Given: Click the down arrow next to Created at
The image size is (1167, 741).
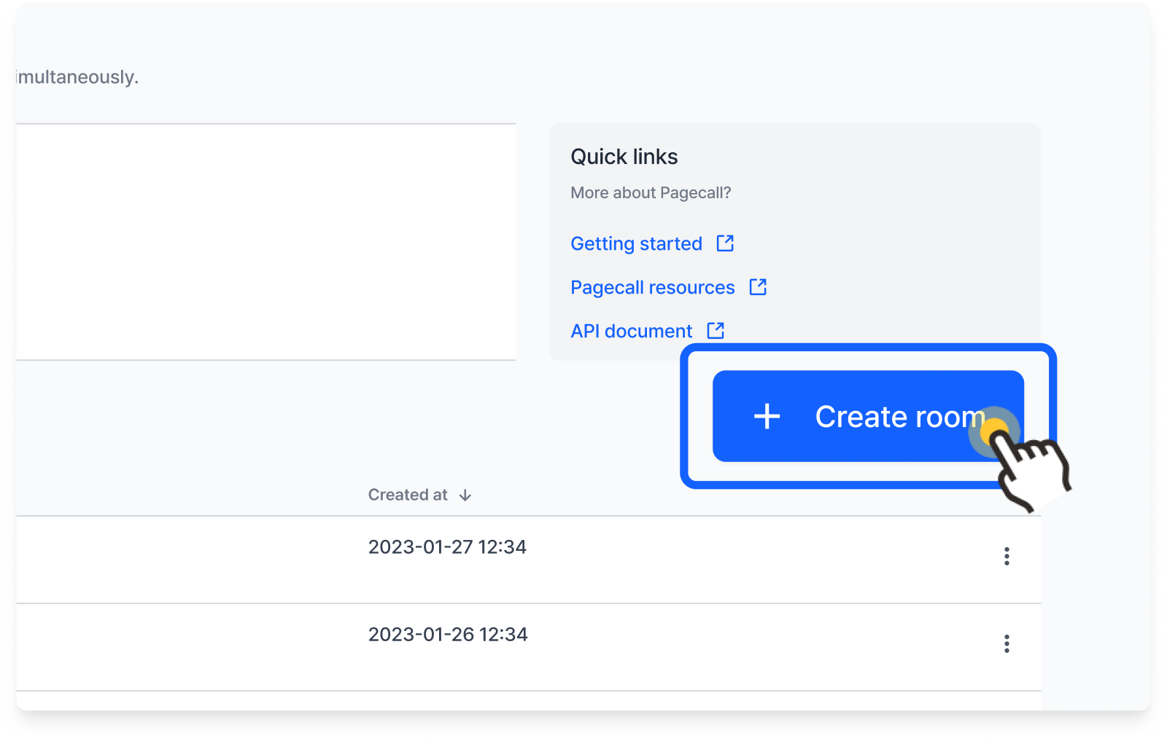Looking at the screenshot, I should click(x=465, y=495).
